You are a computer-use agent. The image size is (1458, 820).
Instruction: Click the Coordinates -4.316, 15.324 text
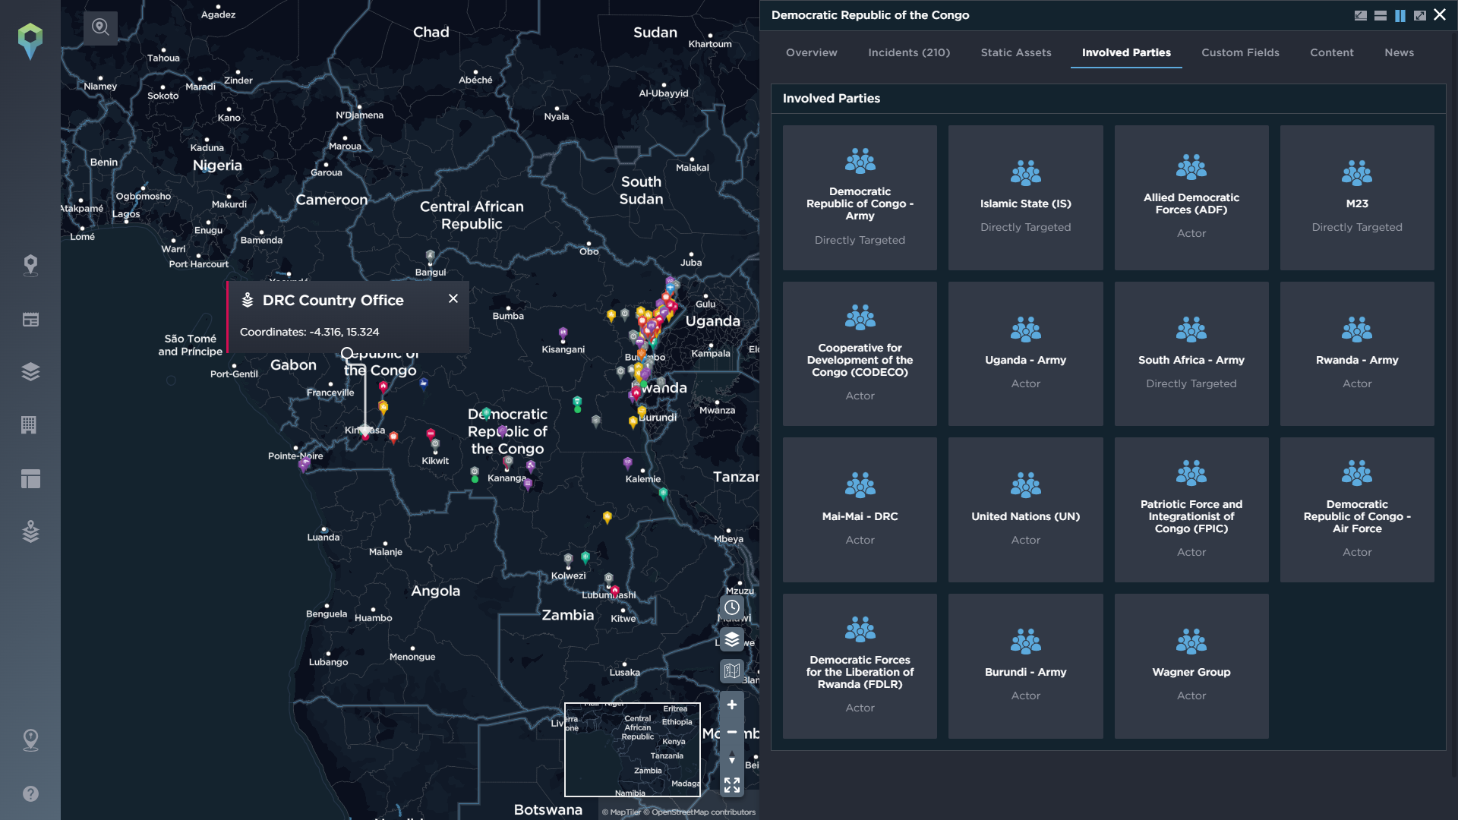point(309,332)
